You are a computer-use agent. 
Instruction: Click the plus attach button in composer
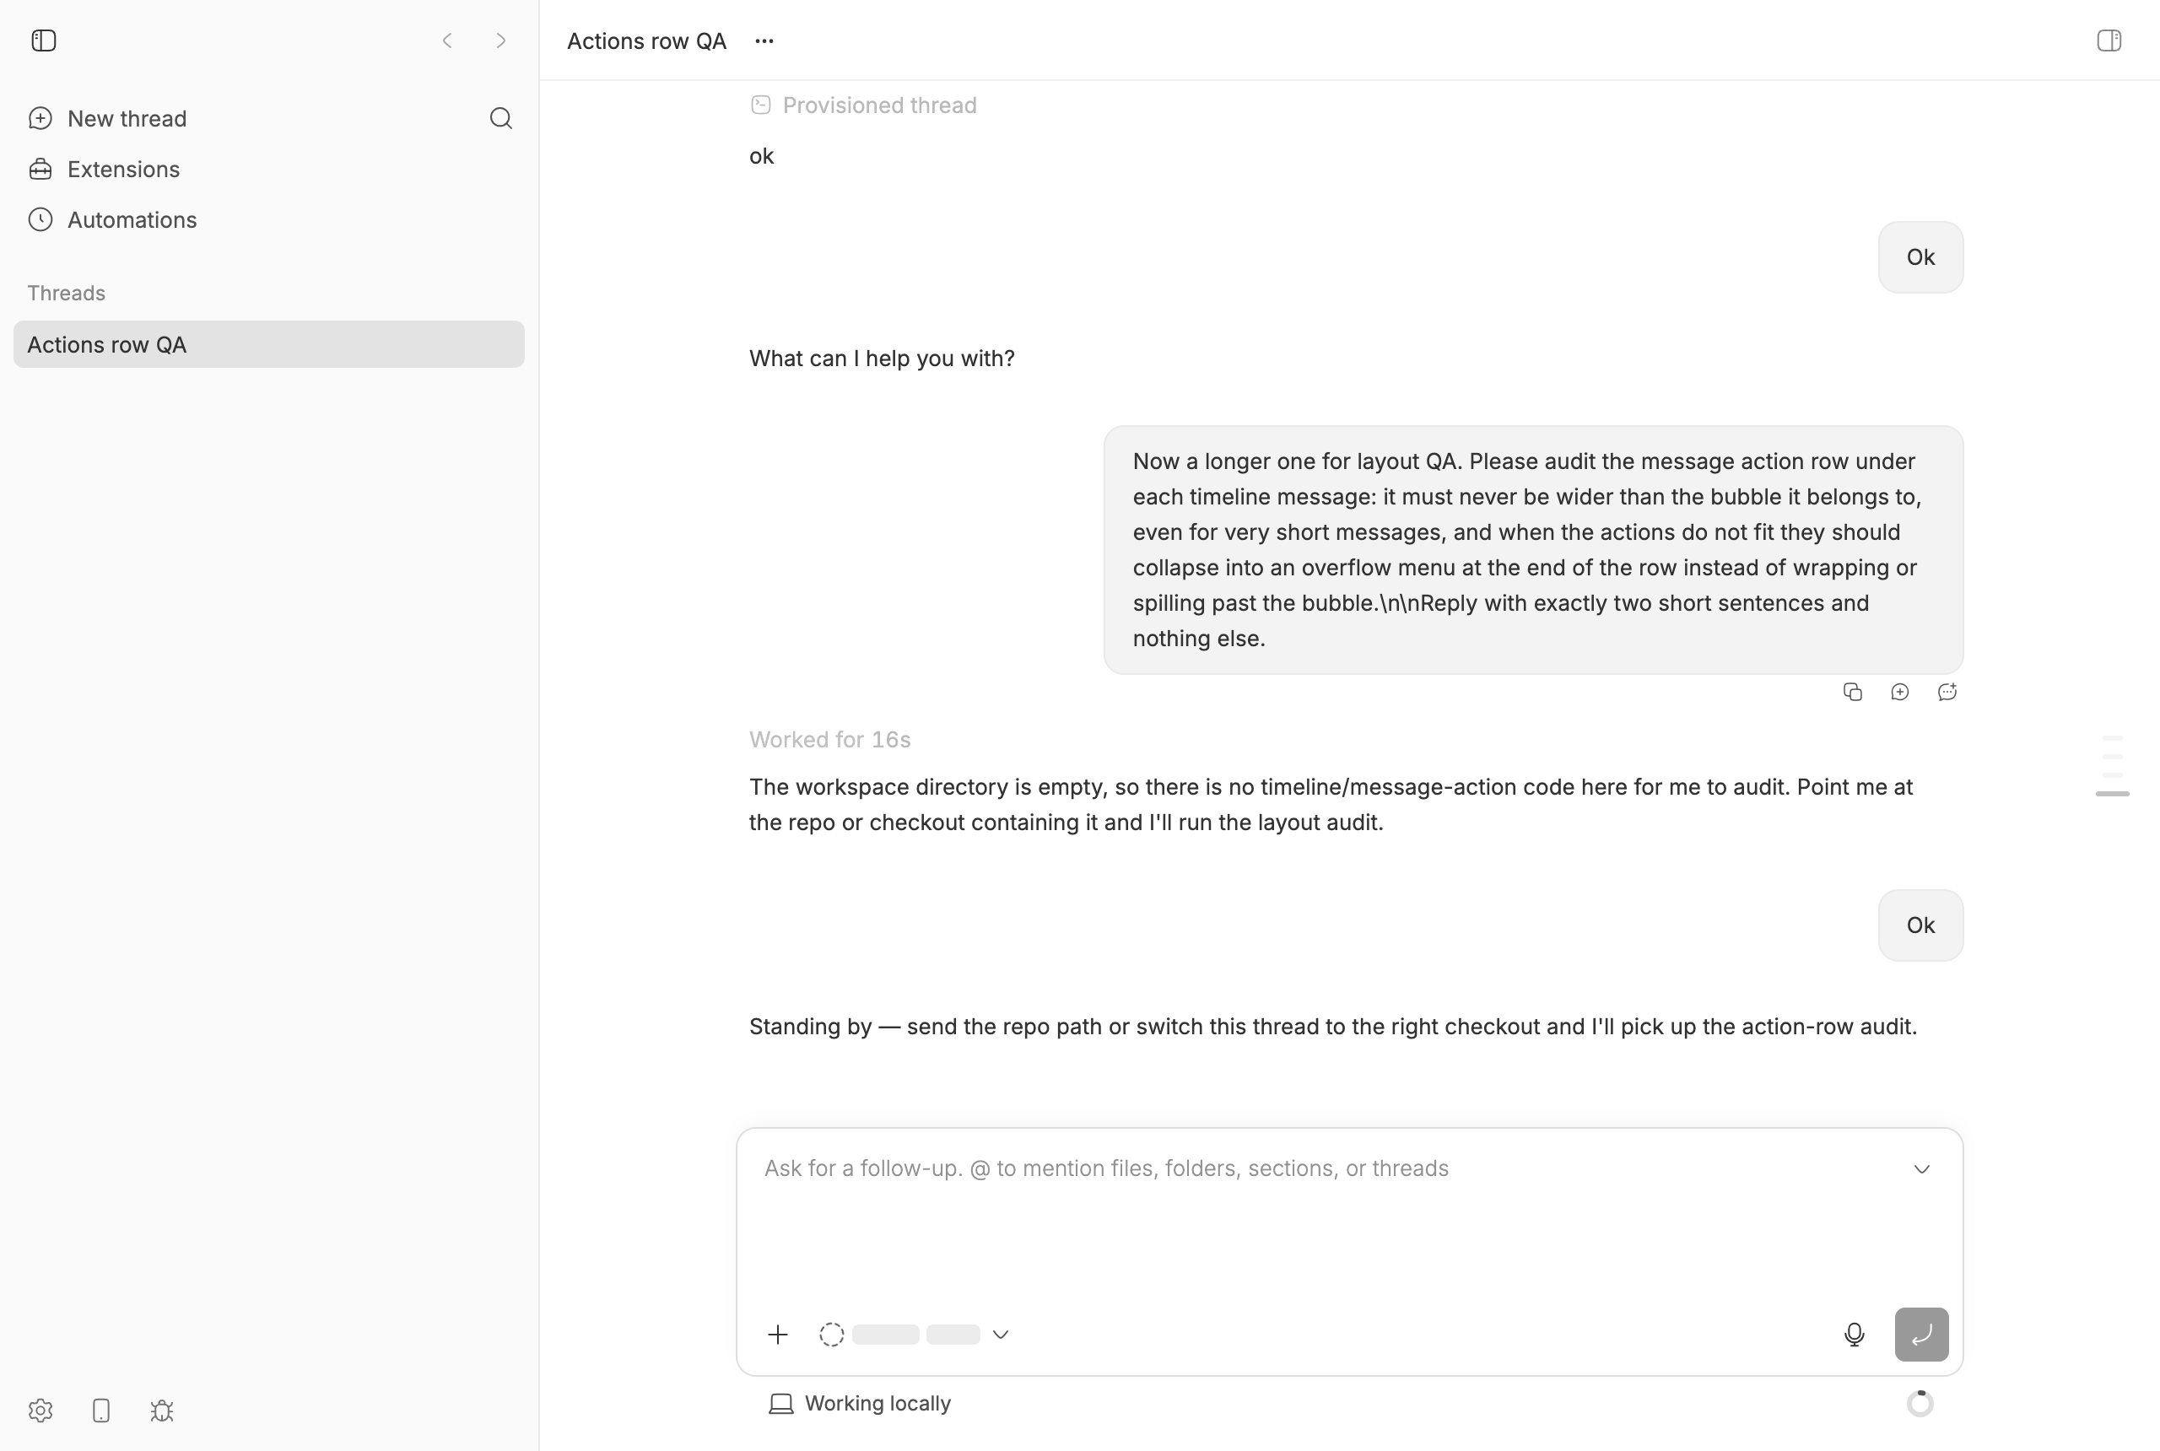[777, 1335]
